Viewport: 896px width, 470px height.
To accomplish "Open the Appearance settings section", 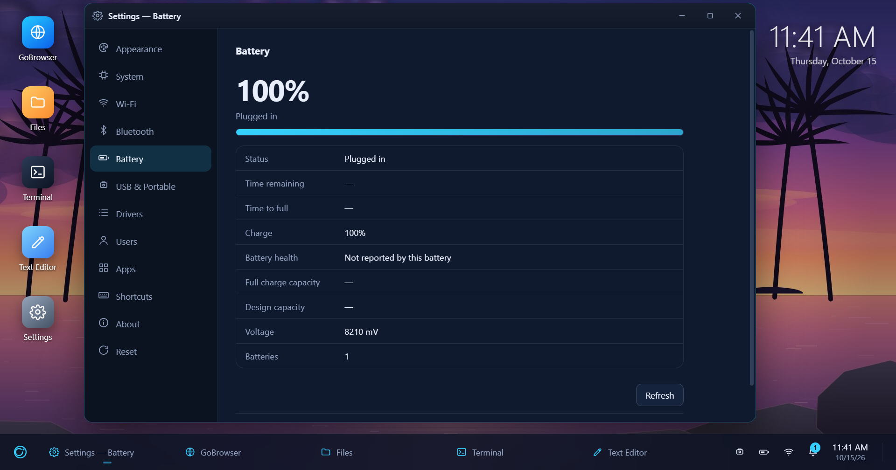I will click(150, 49).
